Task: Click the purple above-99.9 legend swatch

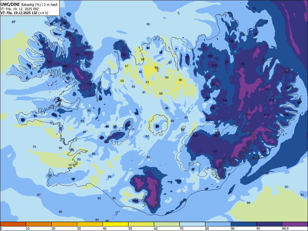Action: (295, 224)
